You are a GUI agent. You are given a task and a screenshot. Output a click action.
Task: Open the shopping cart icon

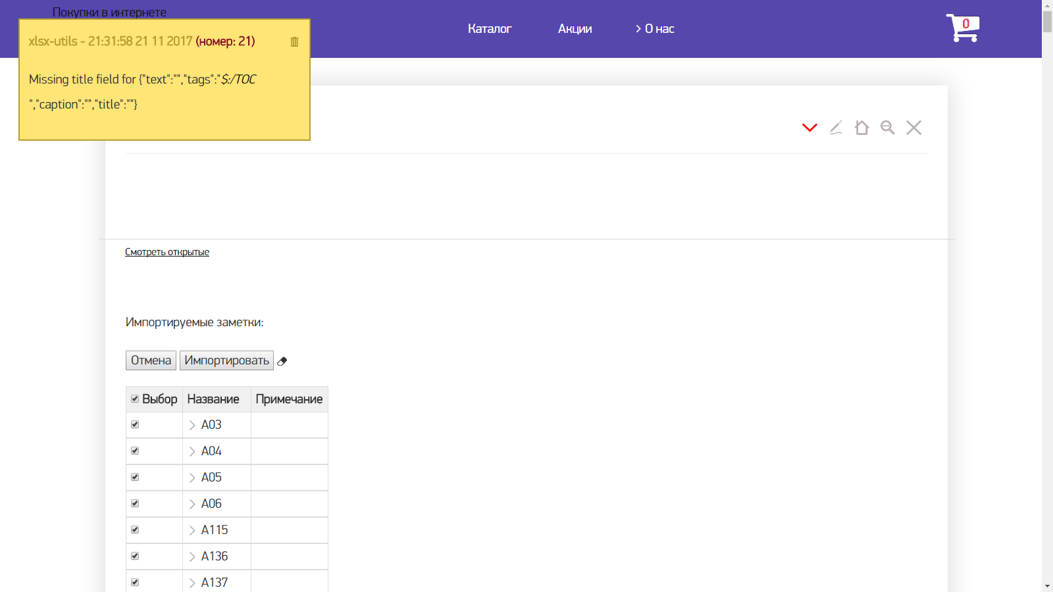tap(963, 28)
